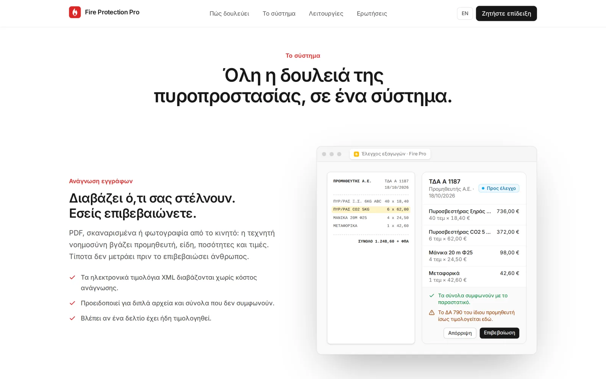Click the 372,00 € amount
The width and height of the screenshot is (606, 379).
click(508, 232)
